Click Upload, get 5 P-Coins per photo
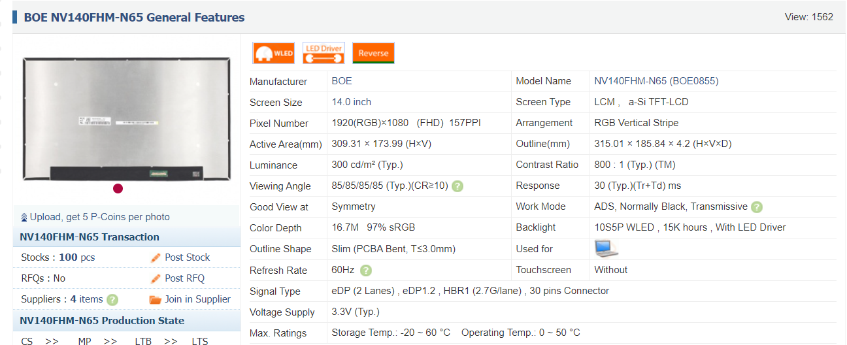 (99, 217)
